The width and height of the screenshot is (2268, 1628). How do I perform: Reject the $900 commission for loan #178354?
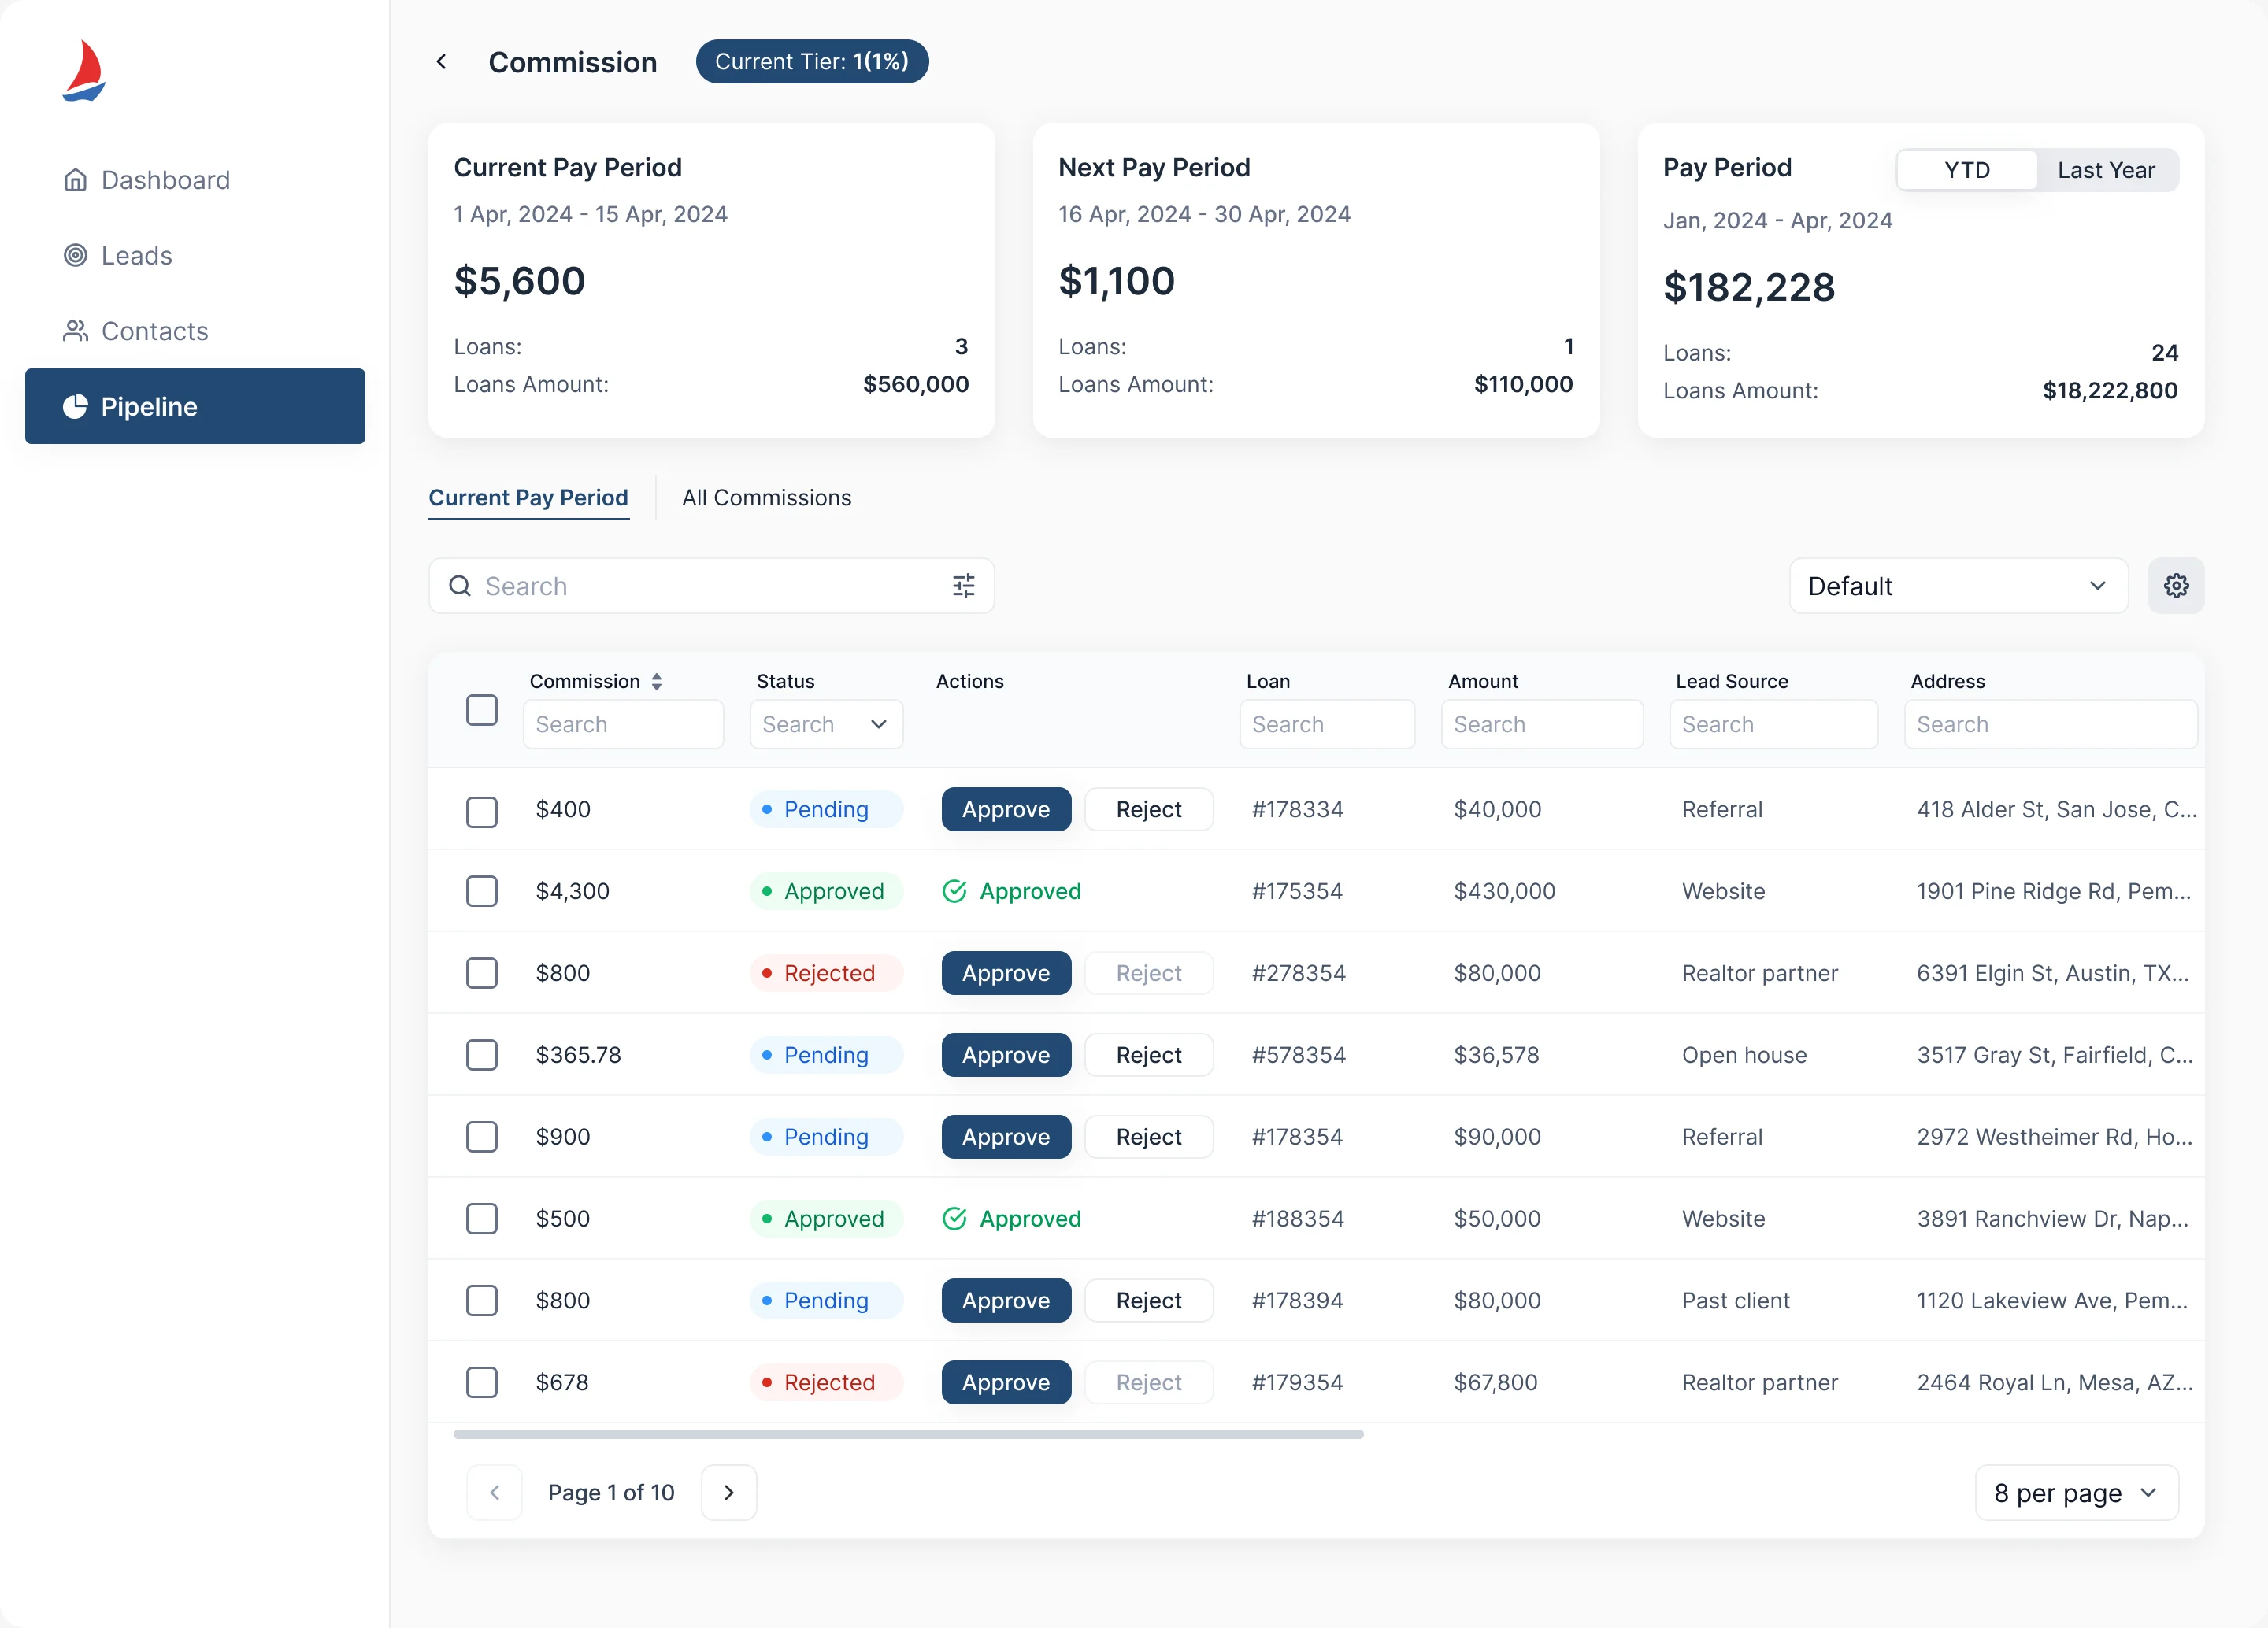[1148, 1136]
